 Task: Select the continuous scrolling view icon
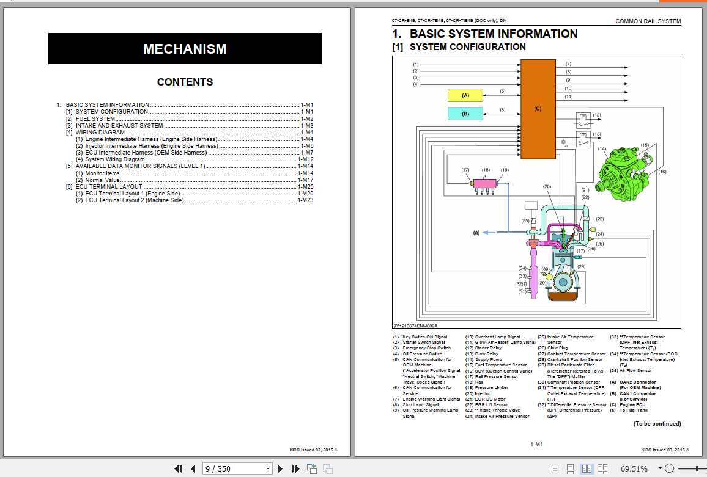click(569, 468)
